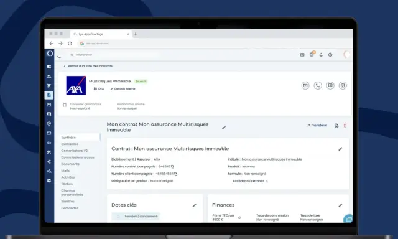The height and width of the screenshot is (239, 398).
Task: Open the chat widget bubble at bottom right
Action: tap(348, 218)
